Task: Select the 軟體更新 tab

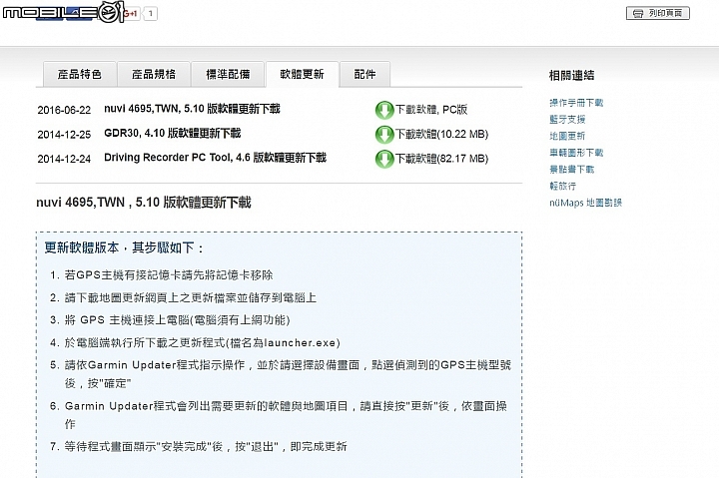Action: (x=303, y=74)
